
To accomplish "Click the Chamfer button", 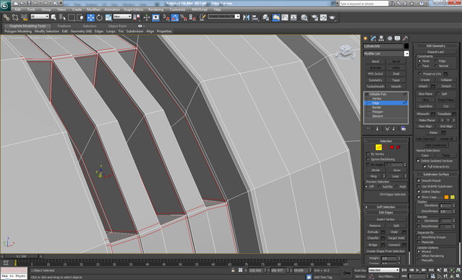I will [373, 238].
